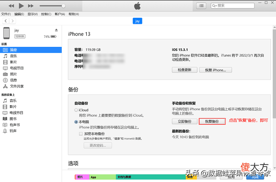Image resolution: width=276 pixels, height=182 pixels.
Task: Open the 帮助(H) menu
Action: (74, 14)
